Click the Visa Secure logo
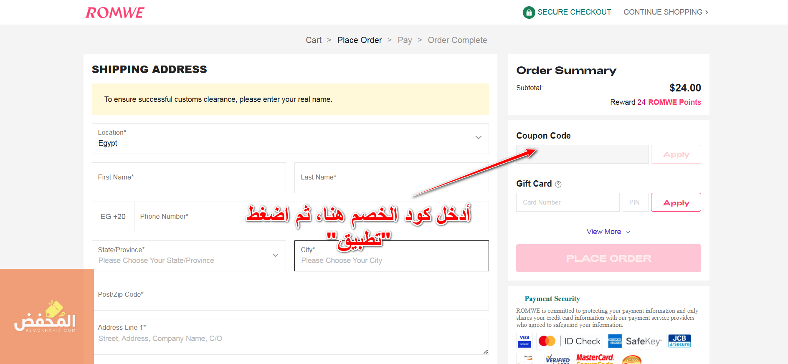This screenshot has width=788, height=364. pyautogui.click(x=524, y=341)
